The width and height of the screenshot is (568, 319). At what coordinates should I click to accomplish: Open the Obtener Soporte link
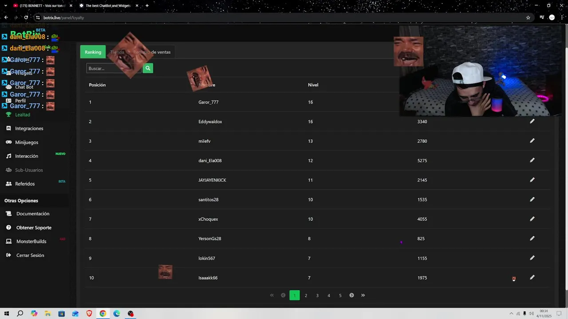34,228
